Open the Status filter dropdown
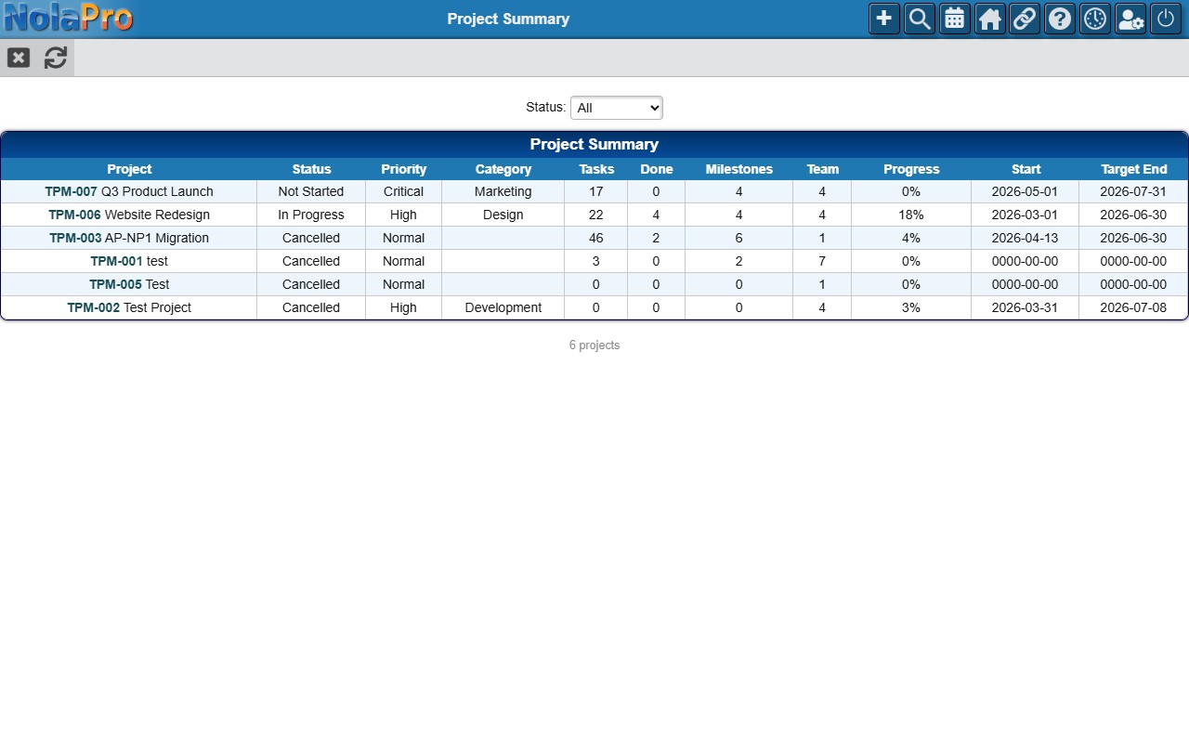Viewport: 1189px width, 743px height. coord(617,108)
